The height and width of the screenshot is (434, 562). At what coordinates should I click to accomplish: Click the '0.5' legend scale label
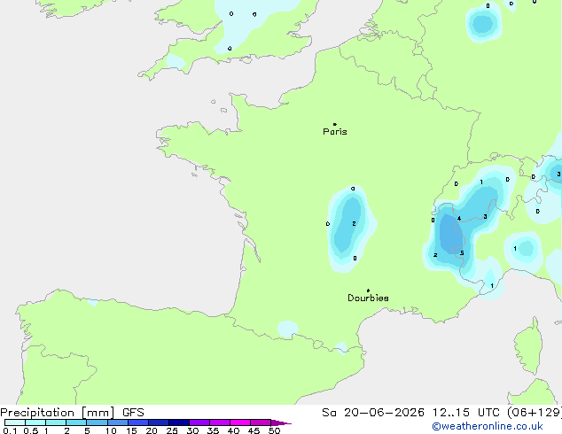pos(30,430)
